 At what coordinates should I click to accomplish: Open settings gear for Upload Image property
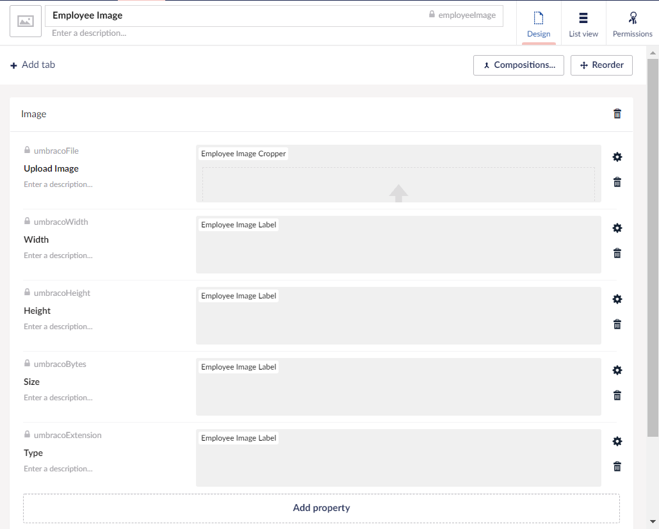pyautogui.click(x=617, y=157)
